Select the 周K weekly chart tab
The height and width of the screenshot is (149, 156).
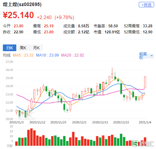(x=23, y=48)
